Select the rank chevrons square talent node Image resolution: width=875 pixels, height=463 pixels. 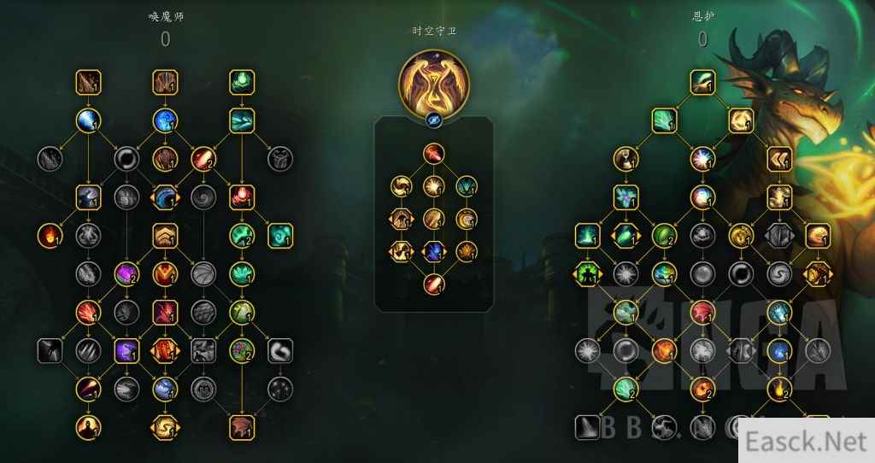pyautogui.click(x=165, y=236)
